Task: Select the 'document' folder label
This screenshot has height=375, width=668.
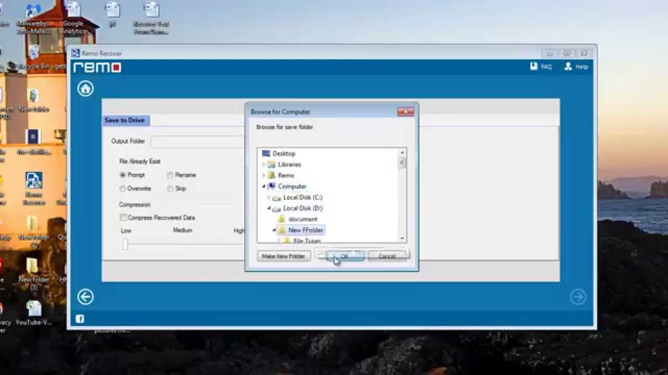Action: [x=303, y=219]
